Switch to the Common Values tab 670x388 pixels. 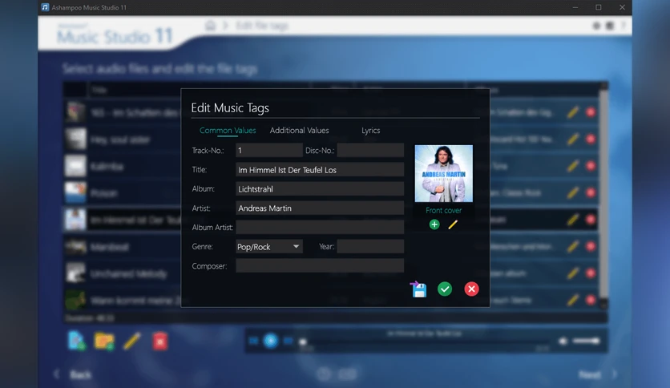(x=228, y=131)
